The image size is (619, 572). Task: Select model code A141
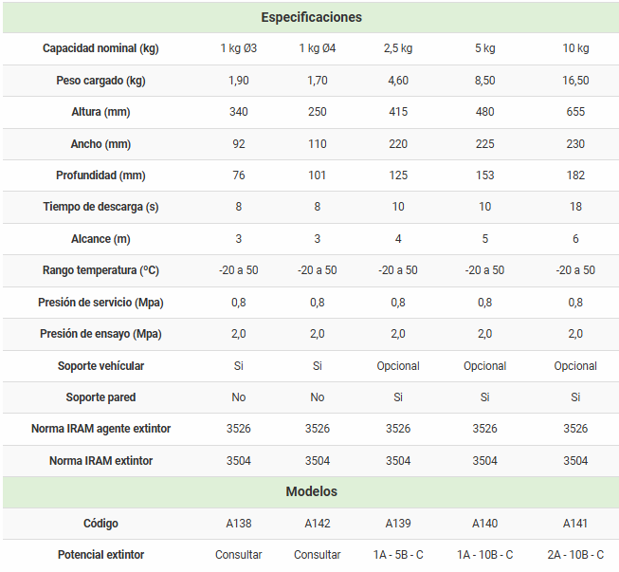point(575,524)
